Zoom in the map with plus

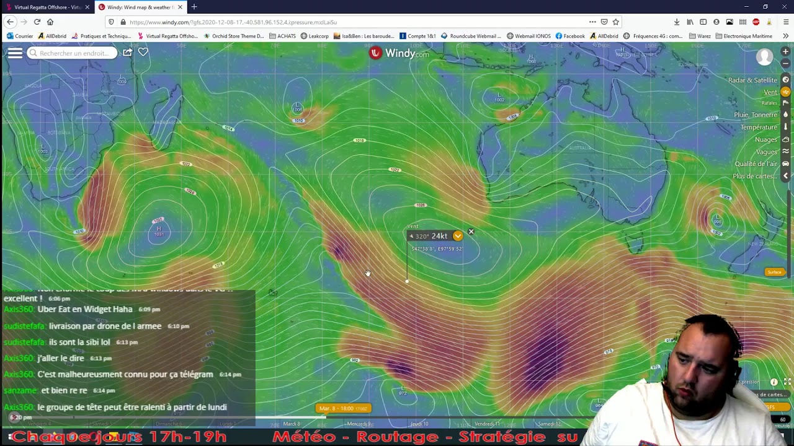pos(785,51)
